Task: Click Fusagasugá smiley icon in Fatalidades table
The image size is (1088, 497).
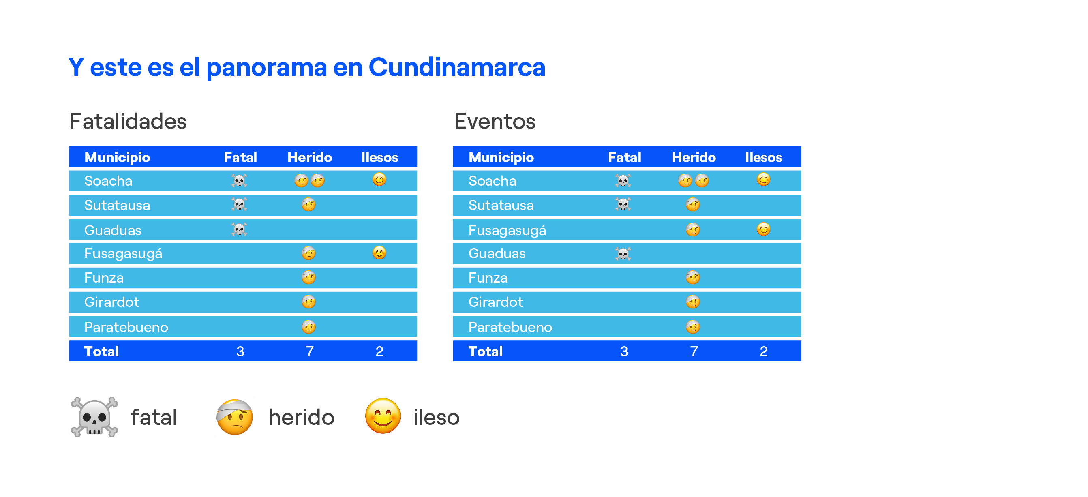Action: pyautogui.click(x=379, y=253)
